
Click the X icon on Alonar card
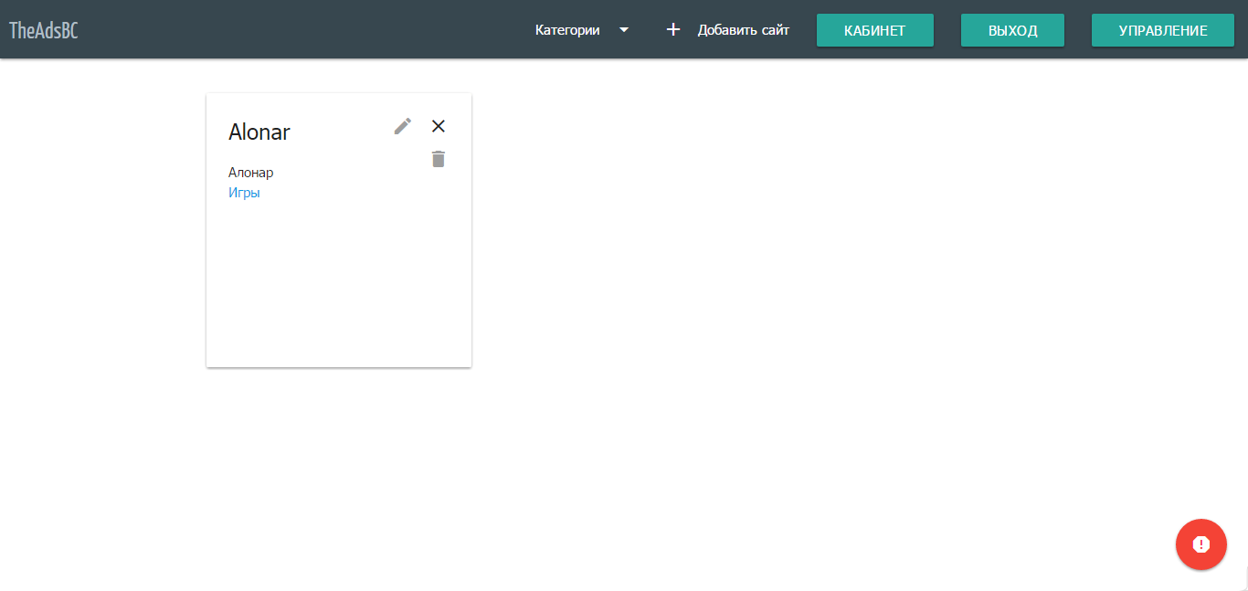(439, 126)
